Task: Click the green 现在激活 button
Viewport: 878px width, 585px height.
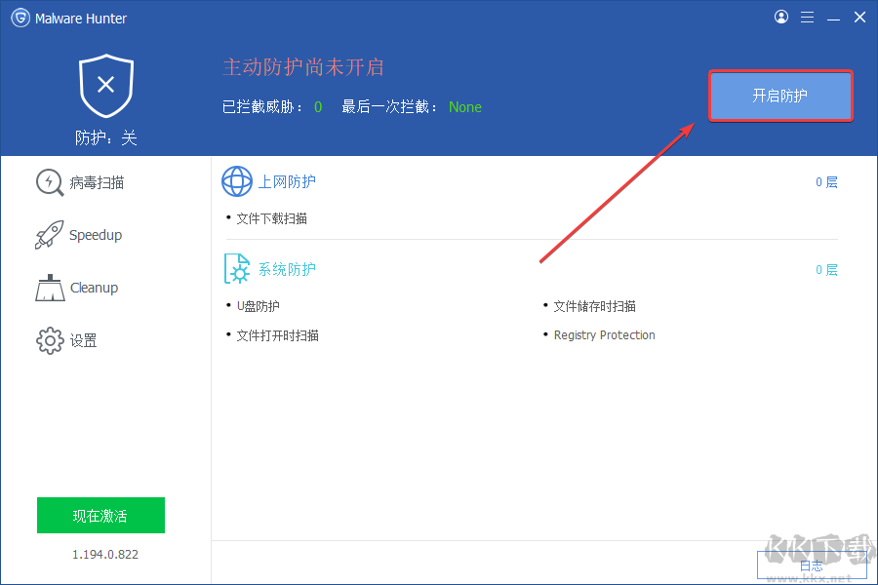Action: point(100,515)
